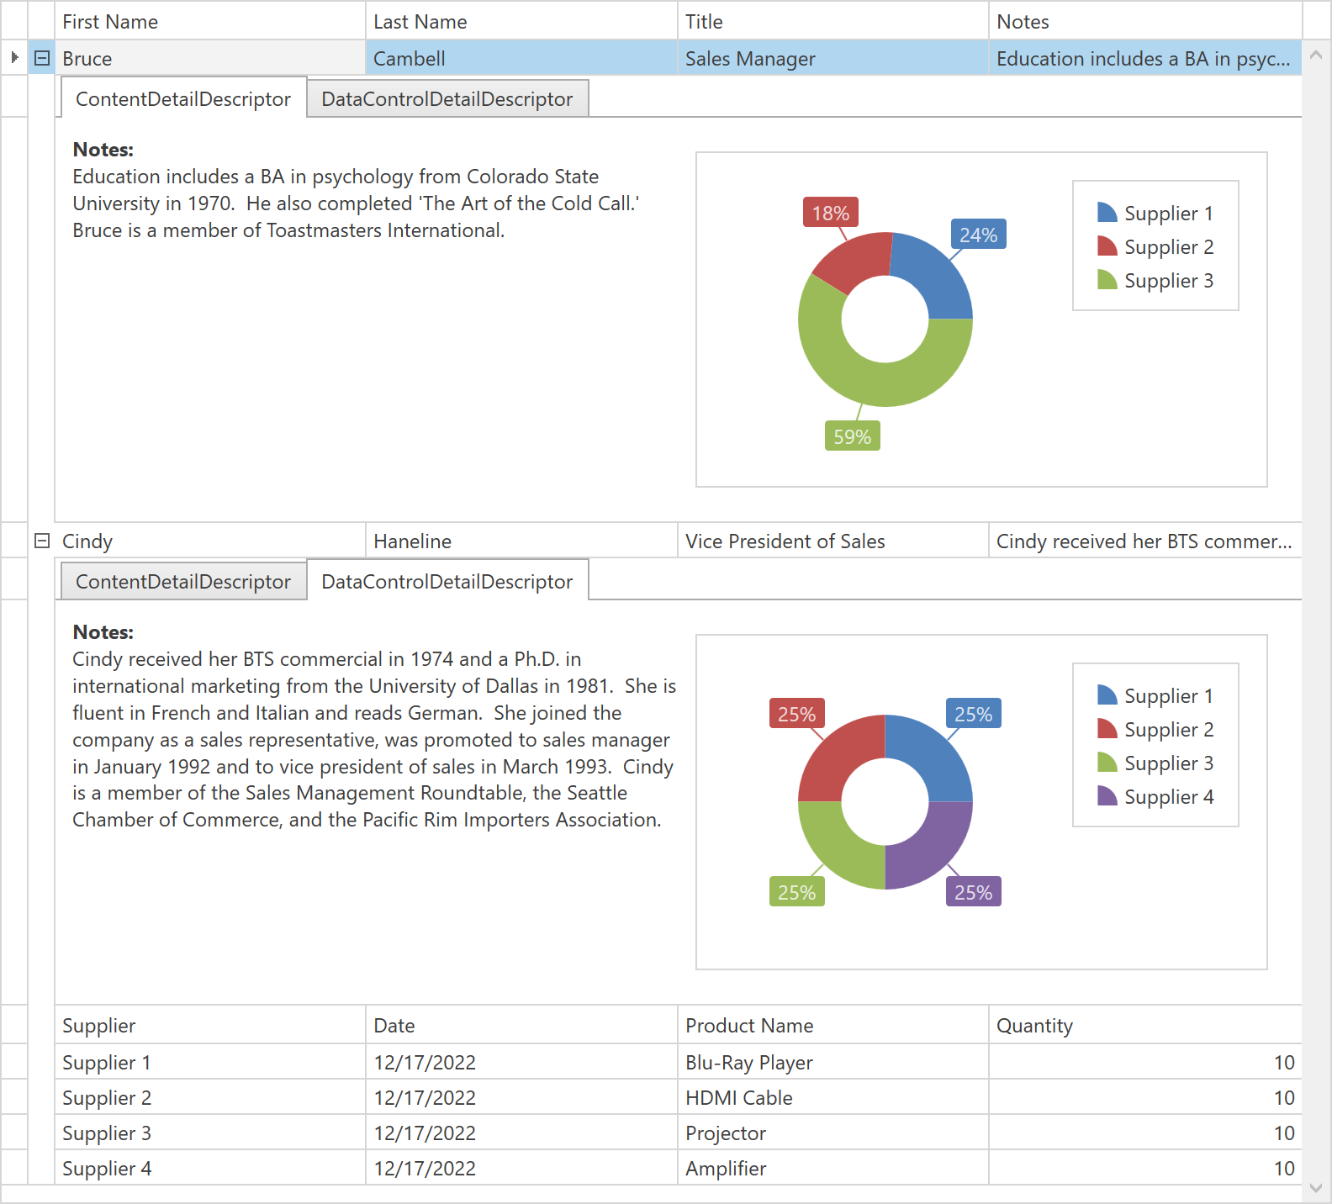This screenshot has height=1204, width=1332.
Task: Open DataControlDetailDescriptor tab under Bruce
Action: point(447,99)
